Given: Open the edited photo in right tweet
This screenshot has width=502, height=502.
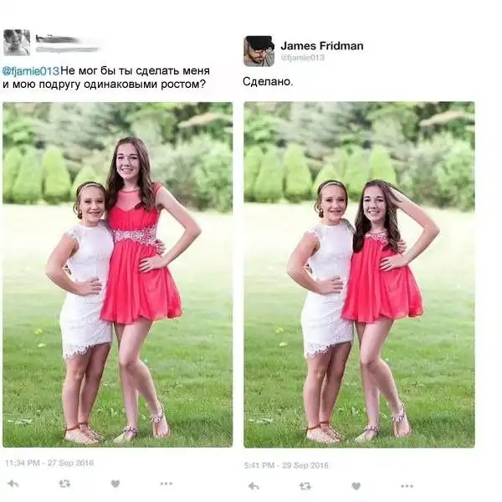Looking at the screenshot, I should tap(359, 274).
